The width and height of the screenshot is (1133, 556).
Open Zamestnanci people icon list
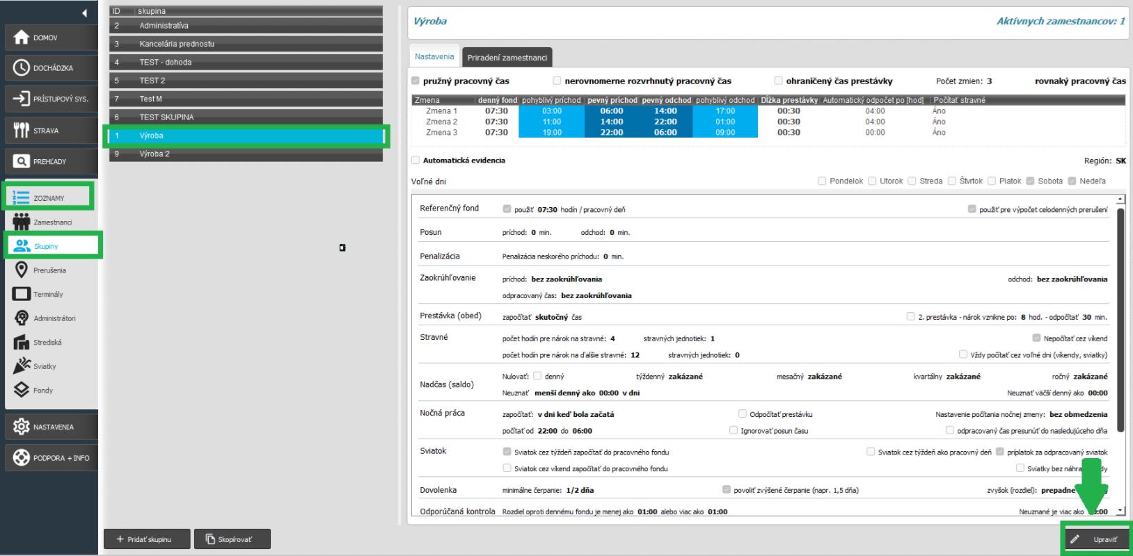(x=22, y=222)
